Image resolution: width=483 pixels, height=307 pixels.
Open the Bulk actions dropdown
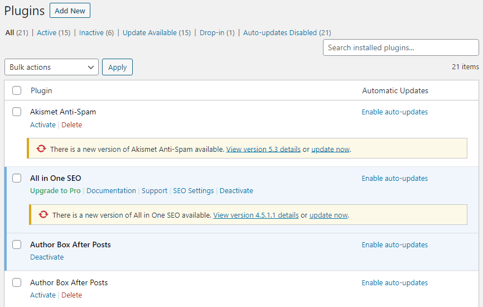(51, 67)
